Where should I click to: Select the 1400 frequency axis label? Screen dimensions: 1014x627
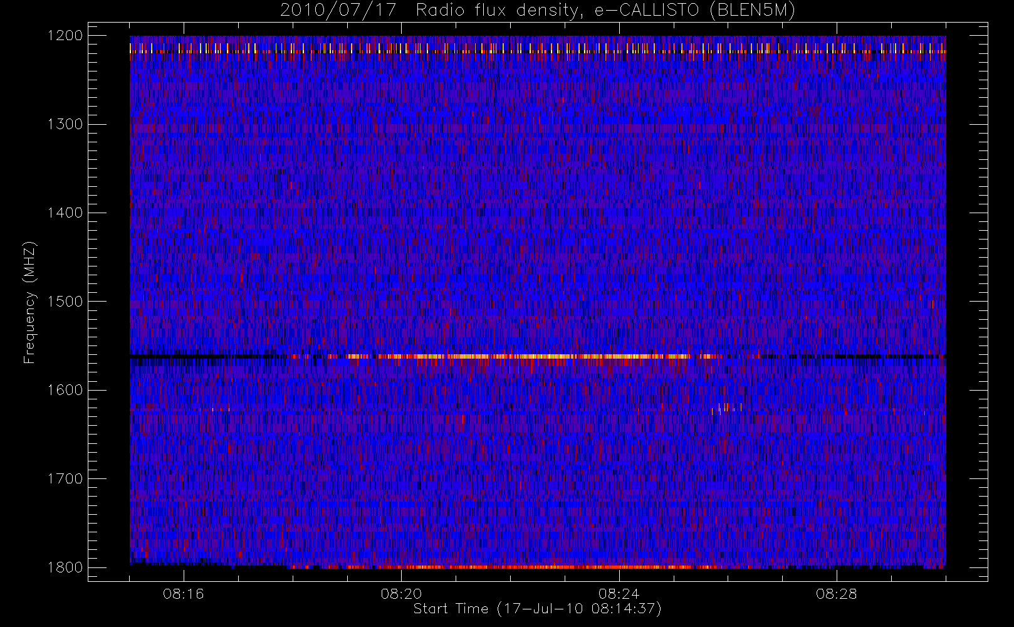pos(65,213)
